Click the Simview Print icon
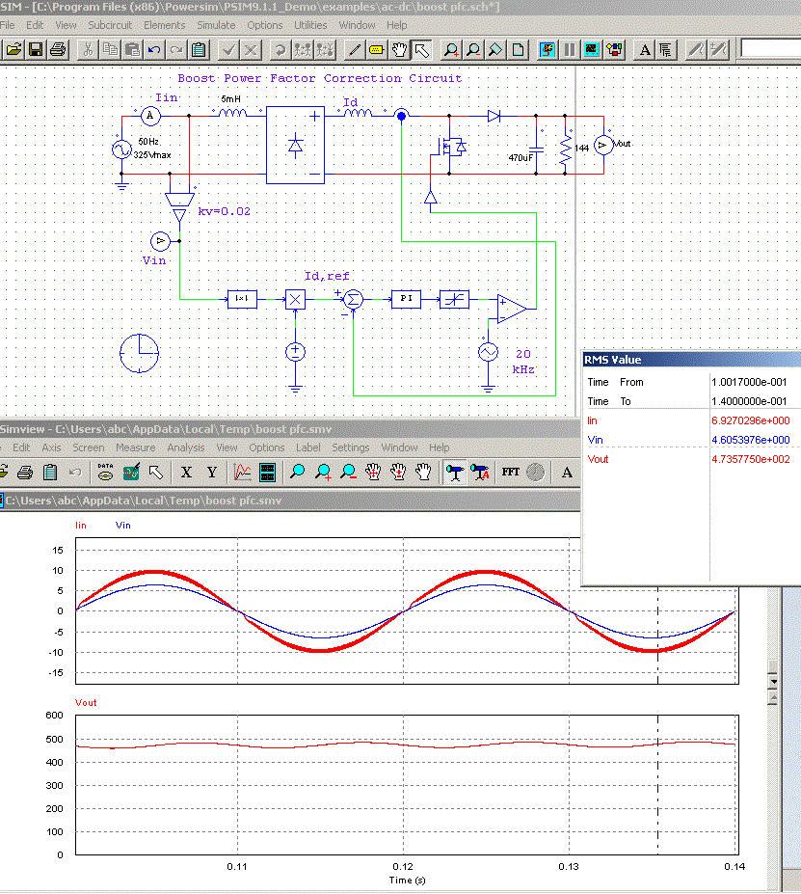The height and width of the screenshot is (894, 801). pyautogui.click(x=25, y=473)
